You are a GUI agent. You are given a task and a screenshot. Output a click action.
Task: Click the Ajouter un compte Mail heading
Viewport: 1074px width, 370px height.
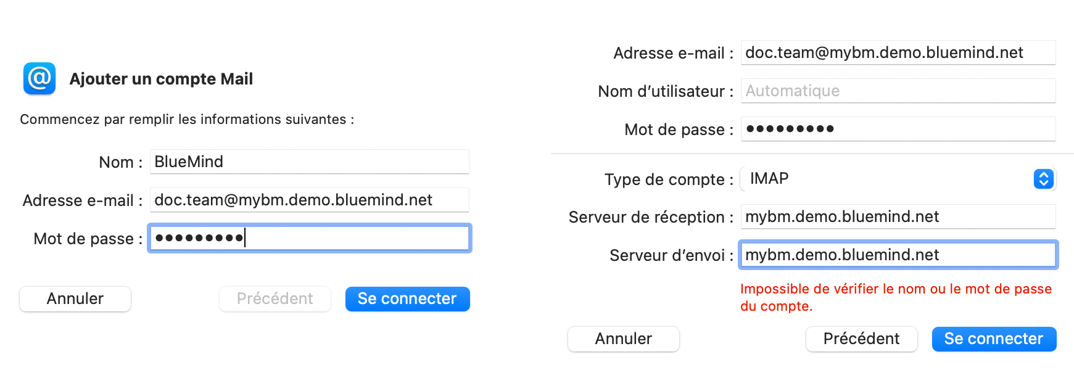pyautogui.click(x=161, y=79)
